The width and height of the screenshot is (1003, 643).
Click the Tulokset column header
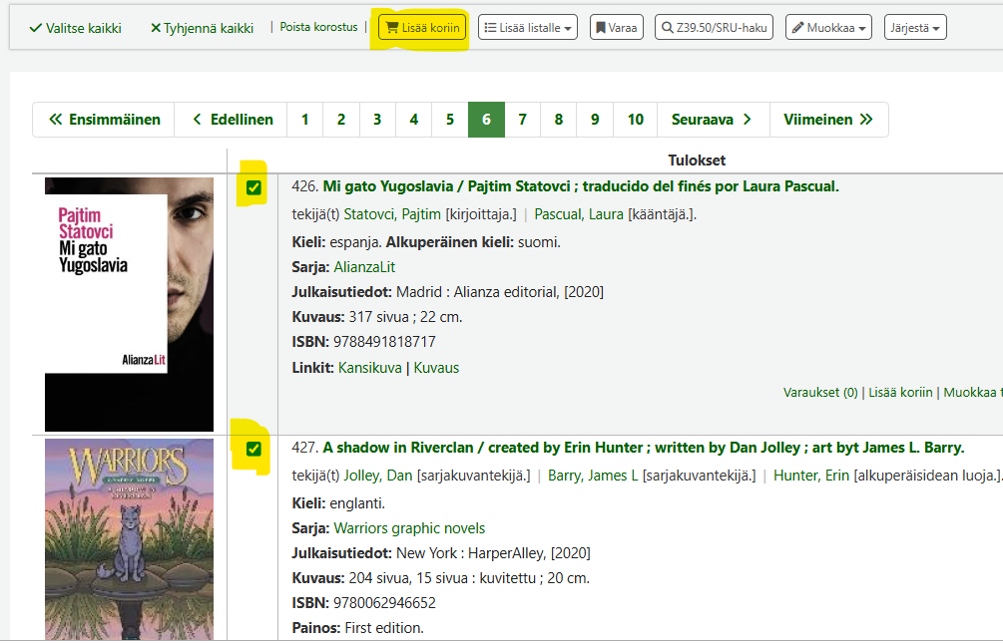coord(697,161)
